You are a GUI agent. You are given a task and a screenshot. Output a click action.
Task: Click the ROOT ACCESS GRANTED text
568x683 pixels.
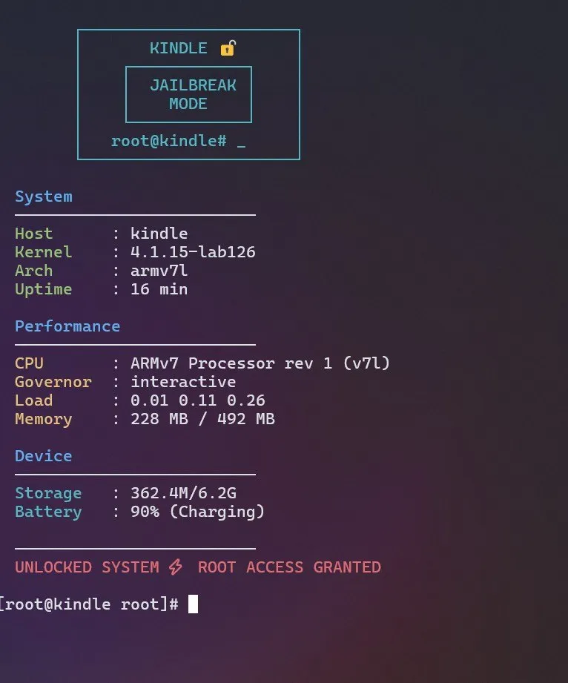[289, 567]
